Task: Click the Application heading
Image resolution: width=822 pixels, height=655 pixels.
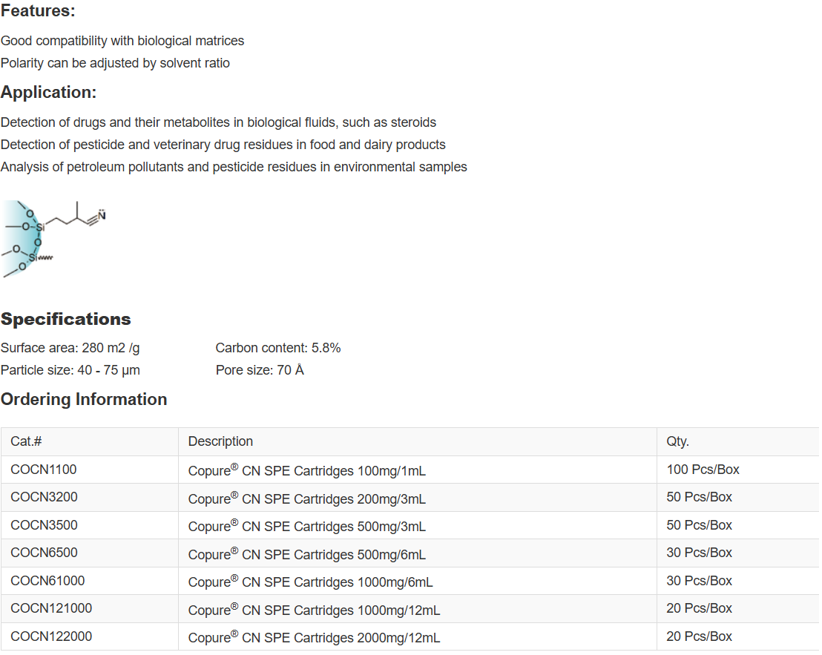Action: [x=49, y=93]
